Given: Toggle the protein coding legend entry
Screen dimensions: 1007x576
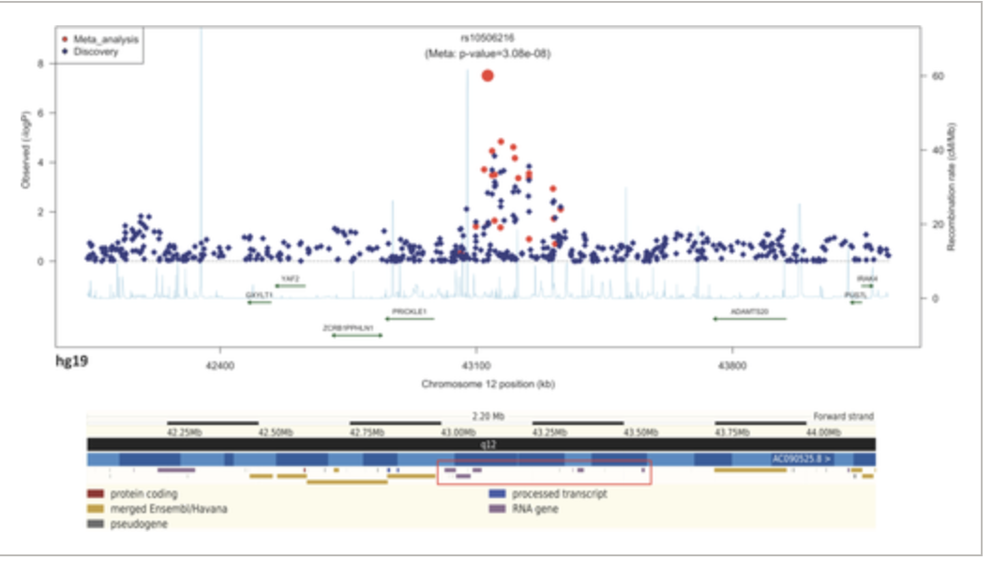Looking at the screenshot, I should coord(96,493).
